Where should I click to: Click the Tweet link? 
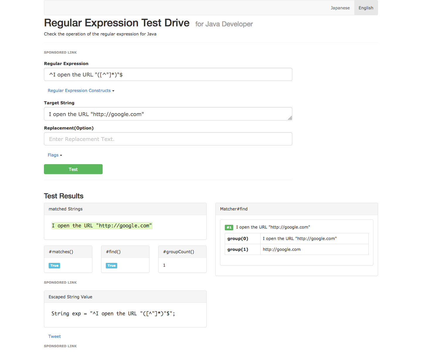[x=55, y=336]
